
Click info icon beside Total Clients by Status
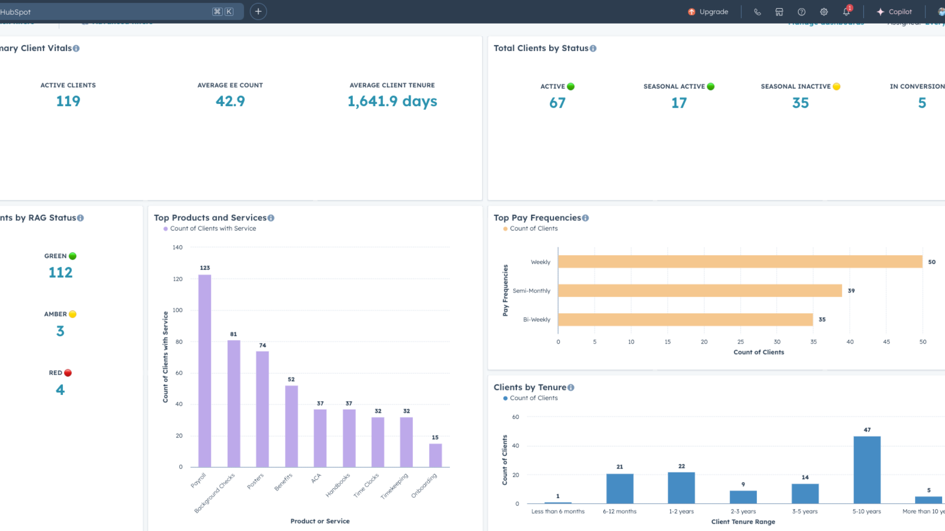coord(593,49)
